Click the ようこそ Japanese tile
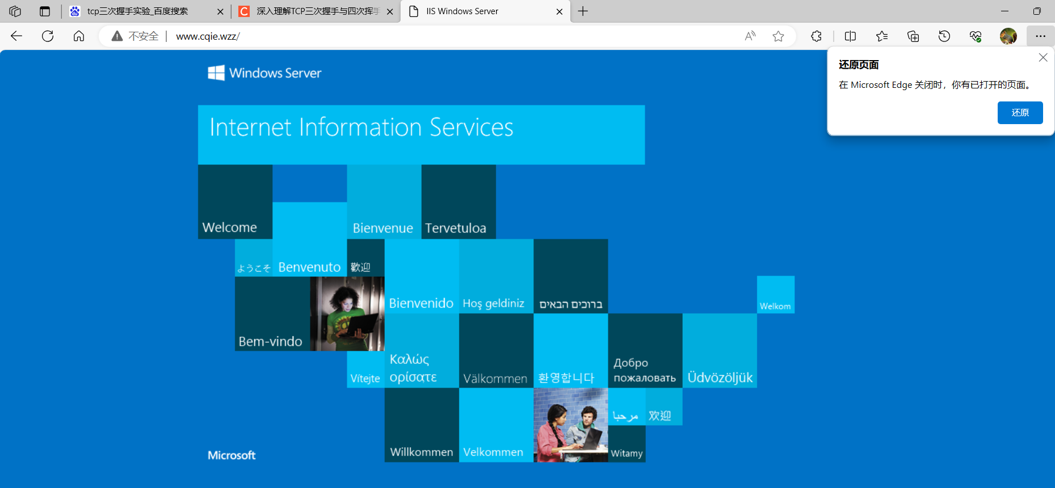 254,258
